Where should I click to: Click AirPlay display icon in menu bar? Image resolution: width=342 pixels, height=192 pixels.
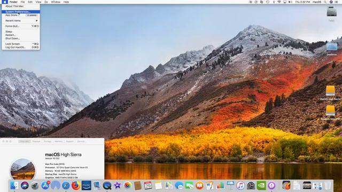(285, 2)
